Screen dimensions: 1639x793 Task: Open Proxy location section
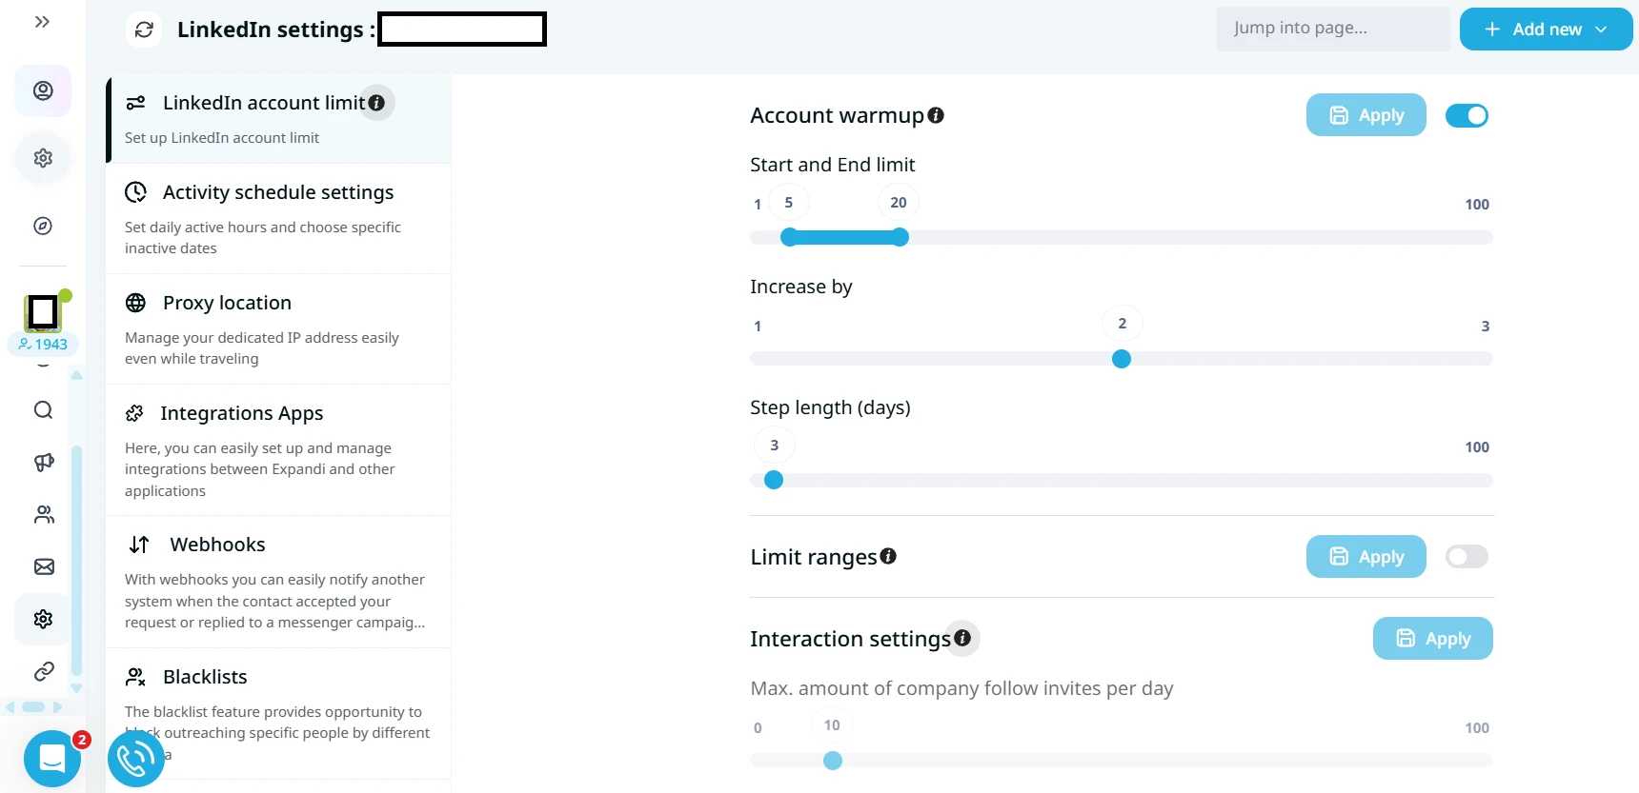pos(278,329)
